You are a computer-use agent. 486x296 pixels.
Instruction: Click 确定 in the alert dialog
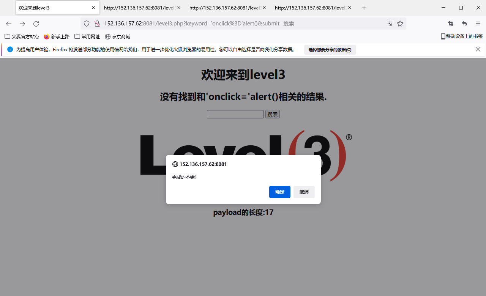(280, 192)
